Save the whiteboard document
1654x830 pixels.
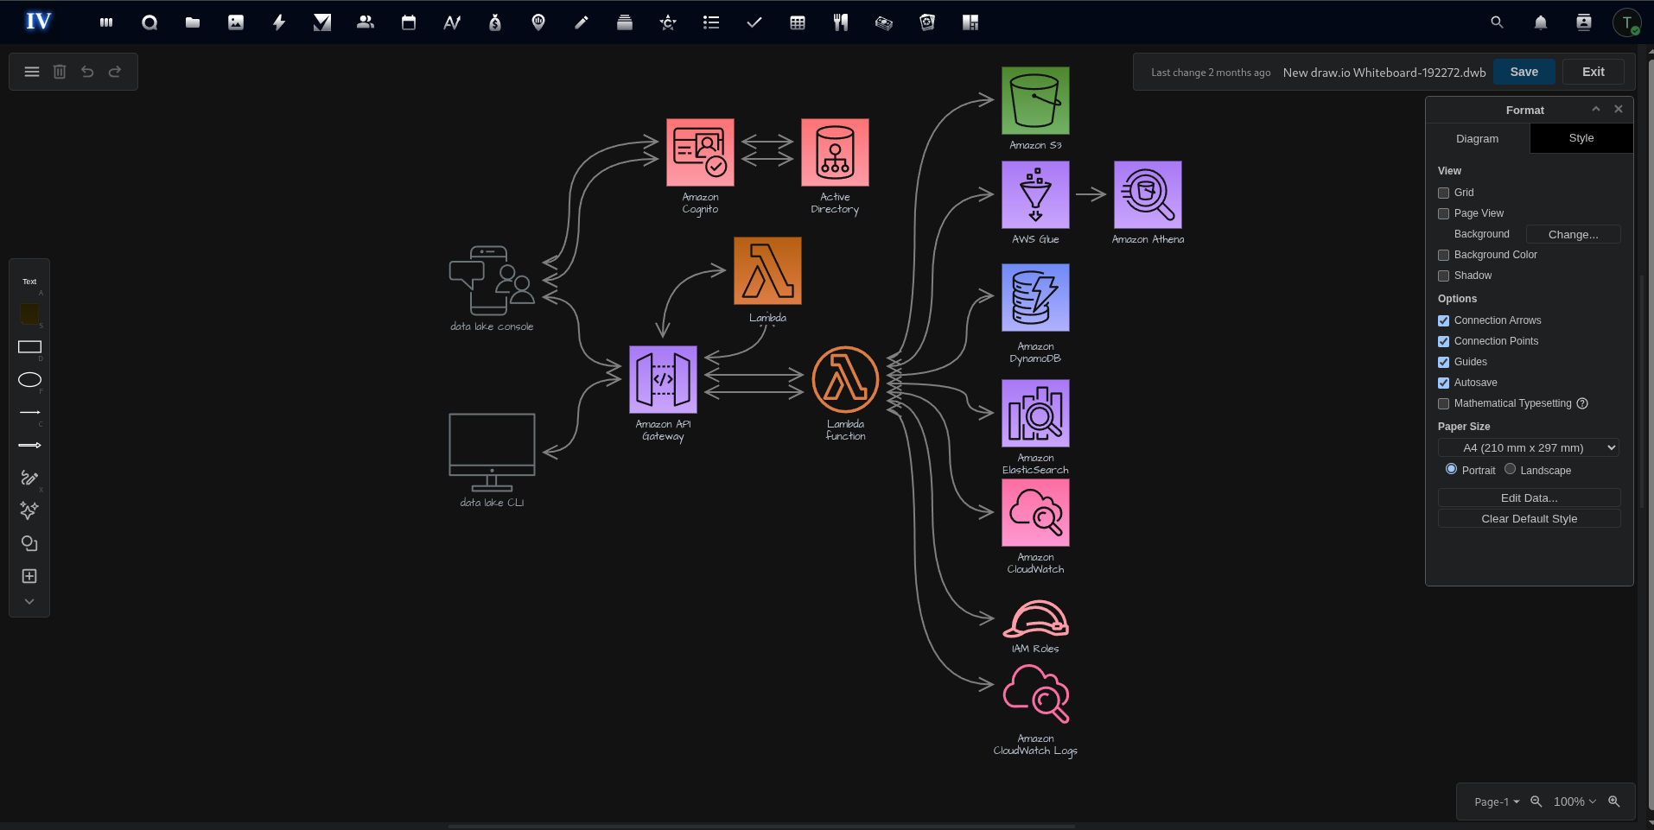pyautogui.click(x=1524, y=72)
